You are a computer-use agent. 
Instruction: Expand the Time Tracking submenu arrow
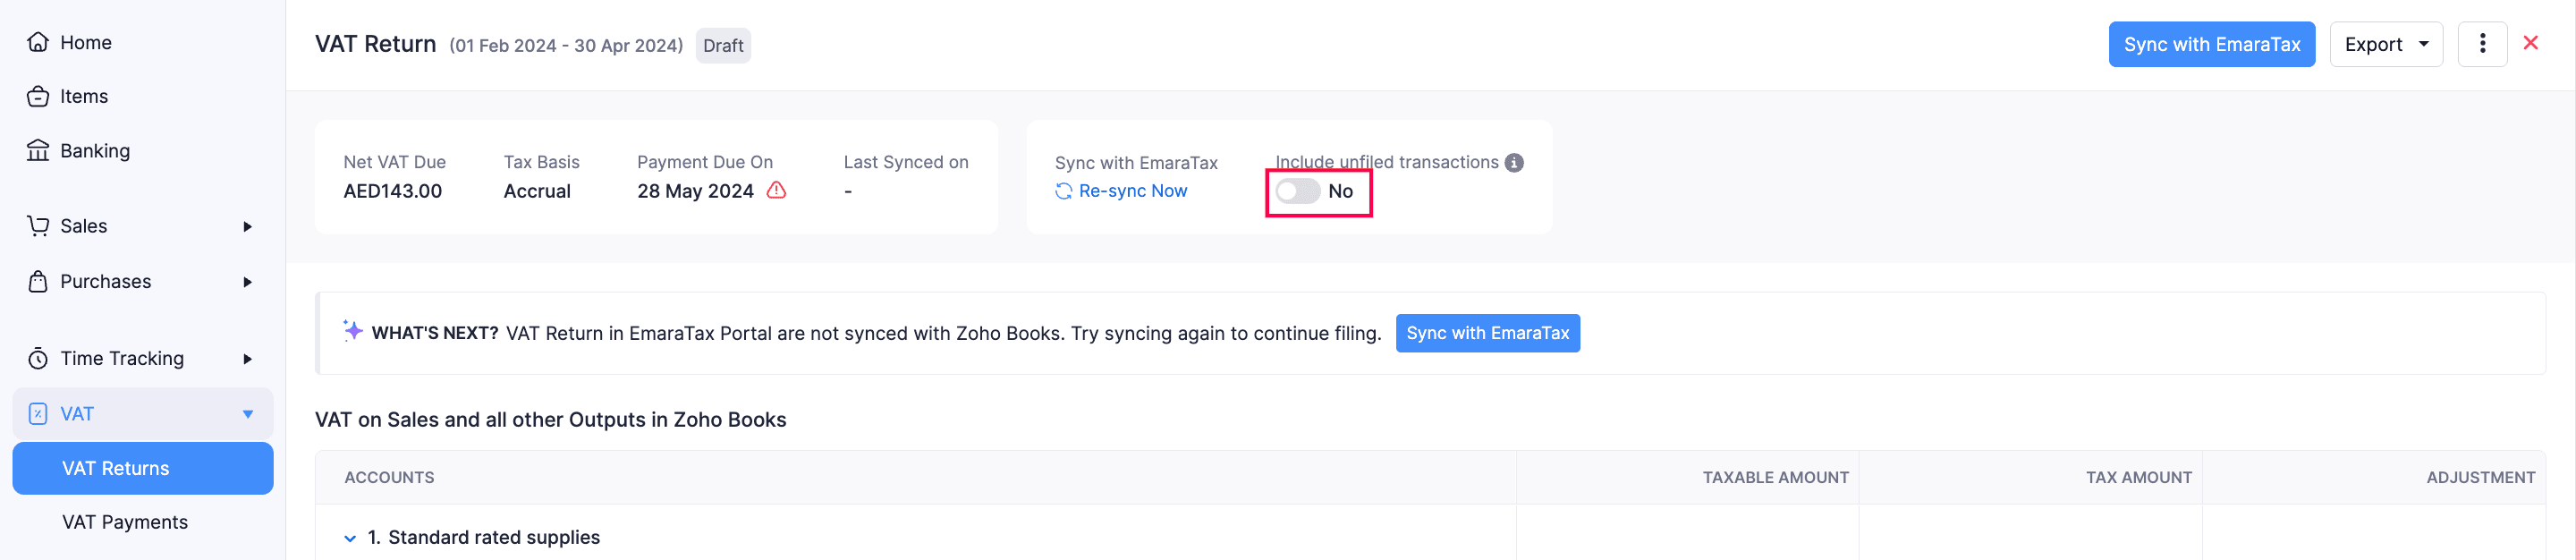[x=247, y=359]
